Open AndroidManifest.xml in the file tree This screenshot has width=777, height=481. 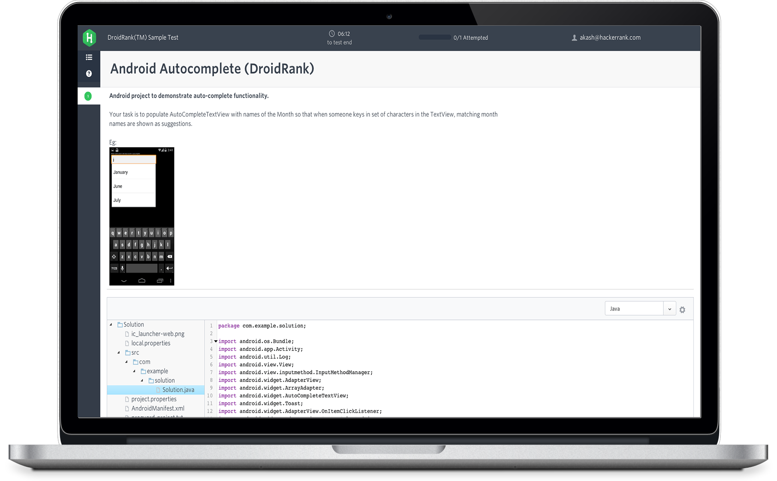coord(158,409)
